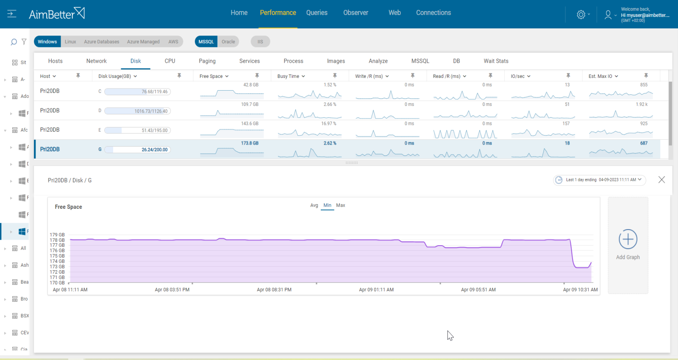Switch to the CPU tab

pyautogui.click(x=170, y=61)
